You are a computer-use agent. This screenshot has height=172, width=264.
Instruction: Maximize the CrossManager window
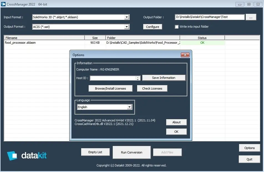coord(249,4)
